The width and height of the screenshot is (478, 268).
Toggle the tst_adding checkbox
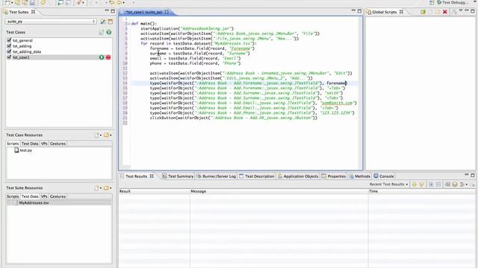coord(9,46)
